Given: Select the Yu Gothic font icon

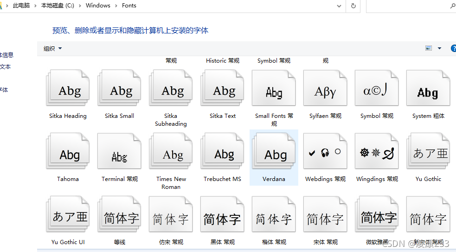Looking at the screenshot, I should [428, 151].
